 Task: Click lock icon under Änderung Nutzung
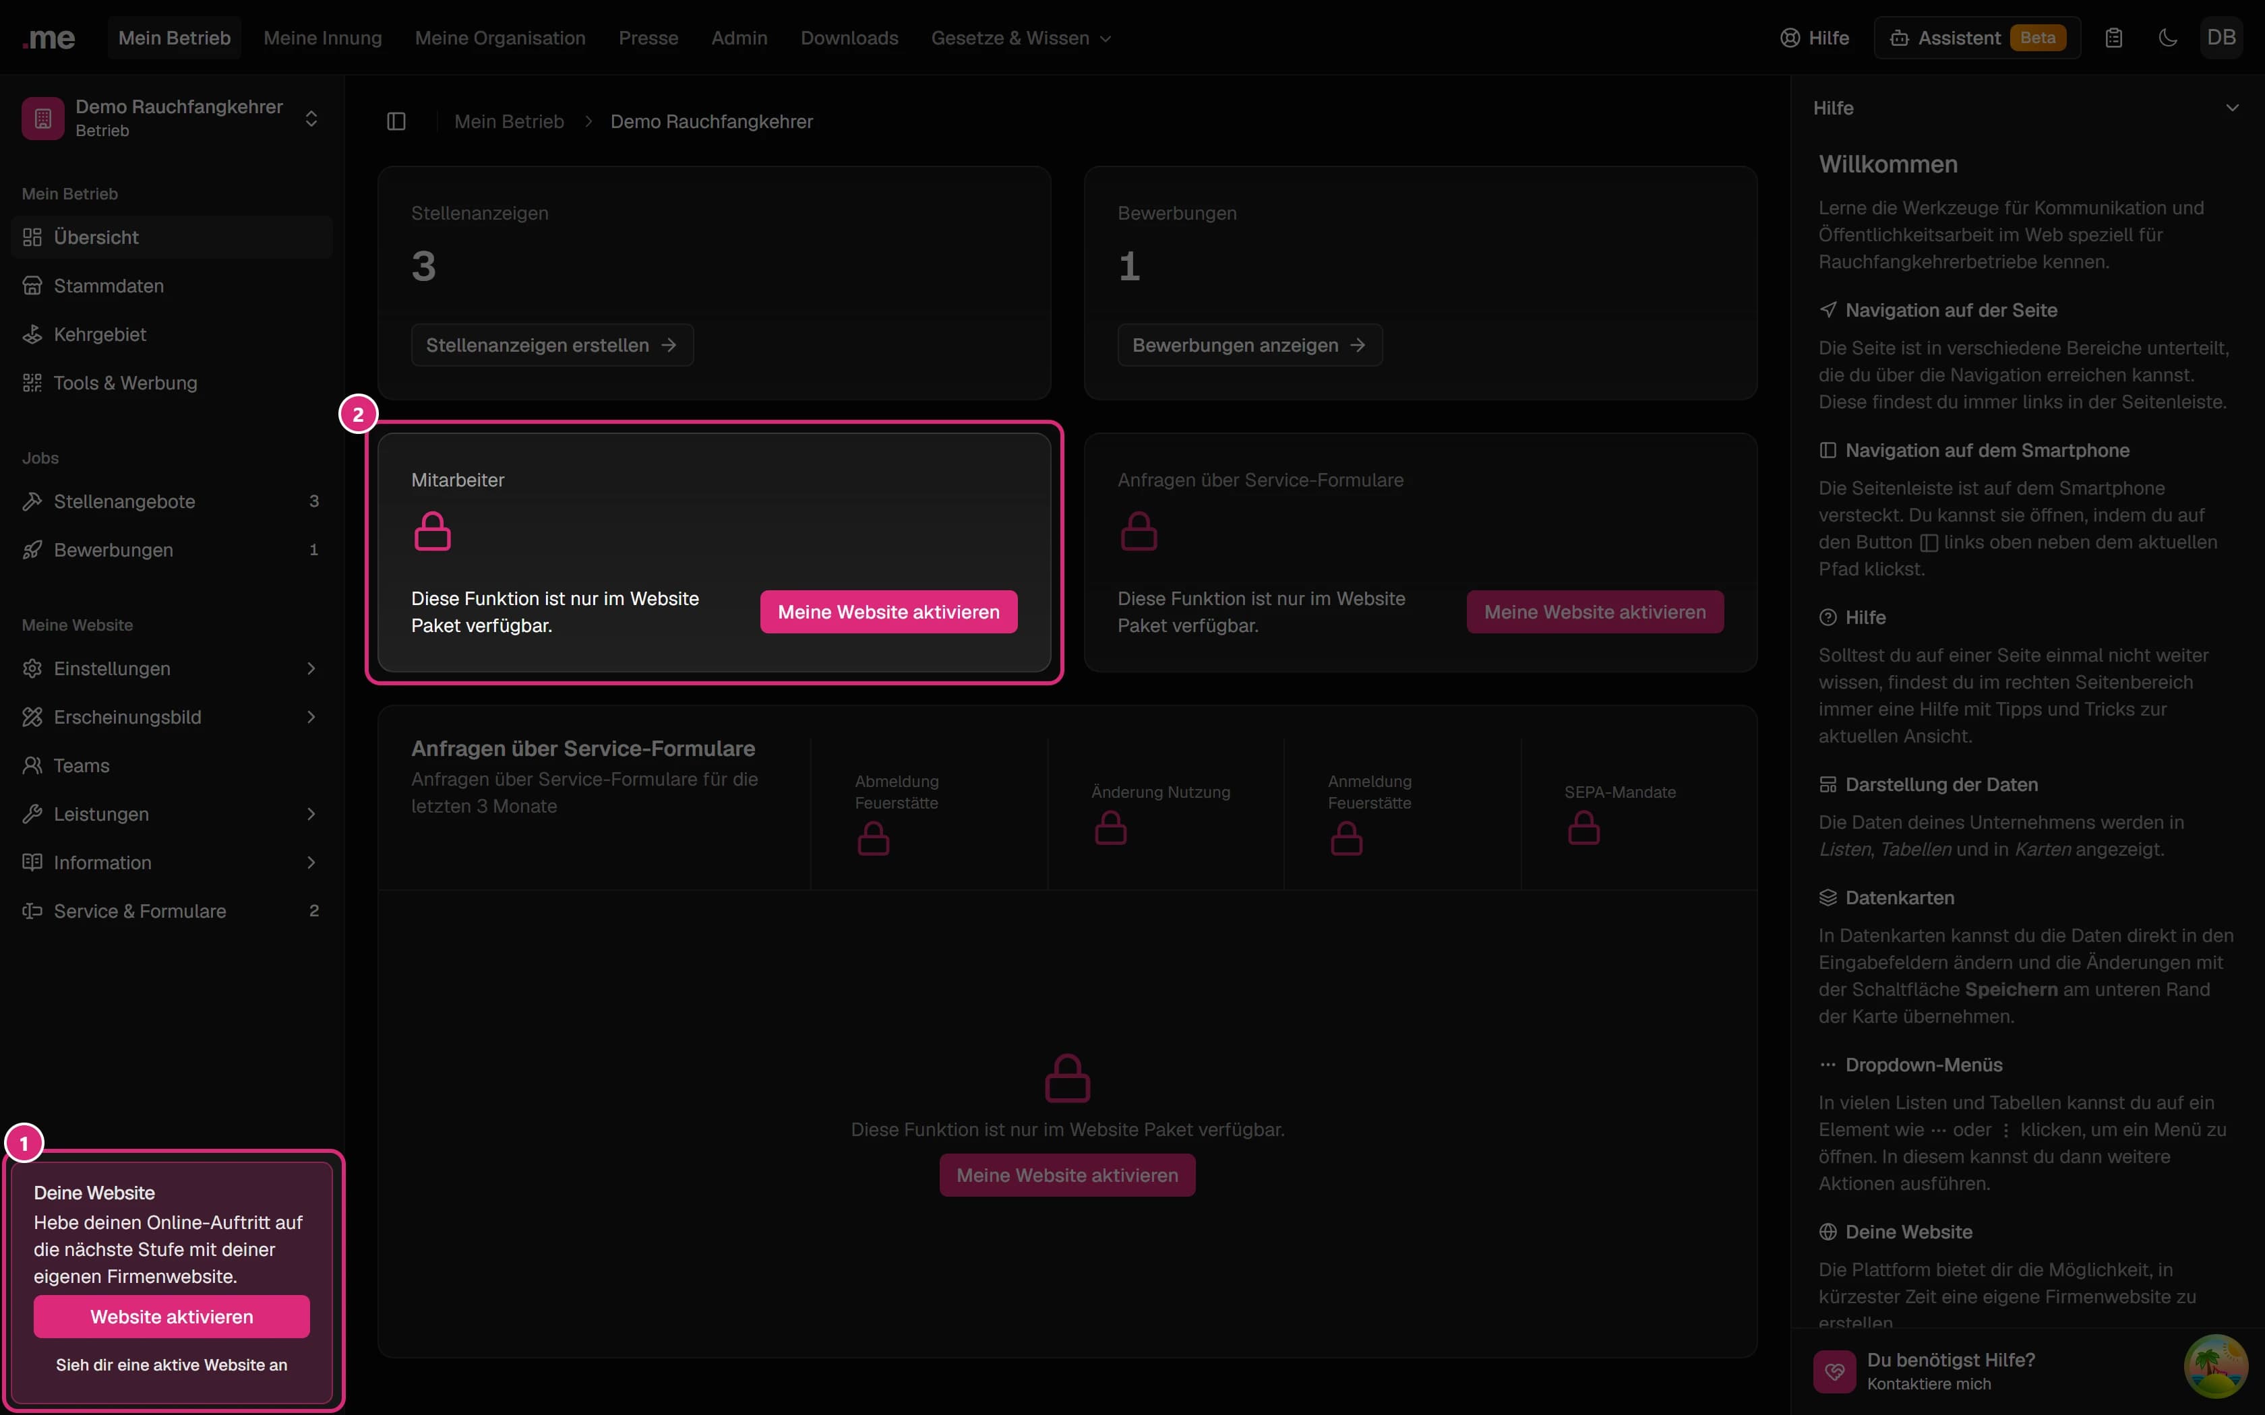(1110, 827)
